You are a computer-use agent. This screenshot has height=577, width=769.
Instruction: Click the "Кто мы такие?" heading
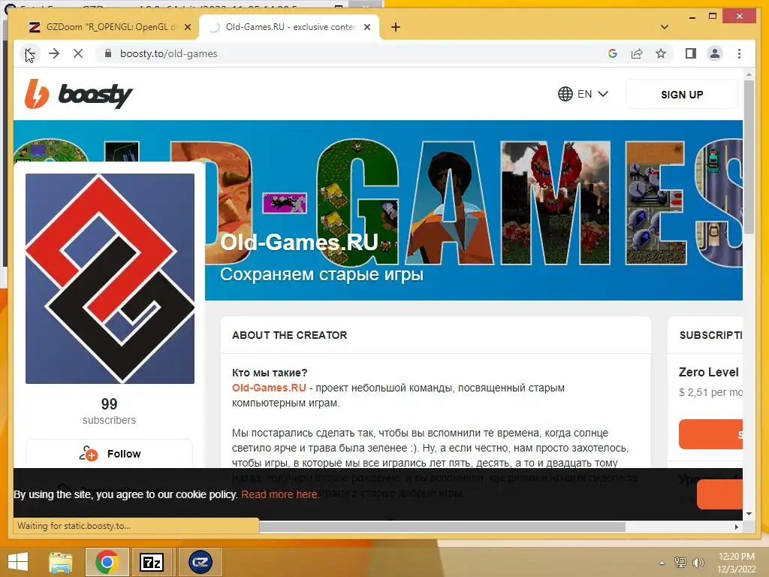tap(270, 373)
